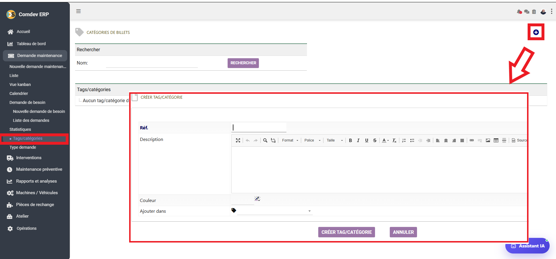Insert a numbered list
Viewport: 556px width, 259px height.
(x=404, y=140)
